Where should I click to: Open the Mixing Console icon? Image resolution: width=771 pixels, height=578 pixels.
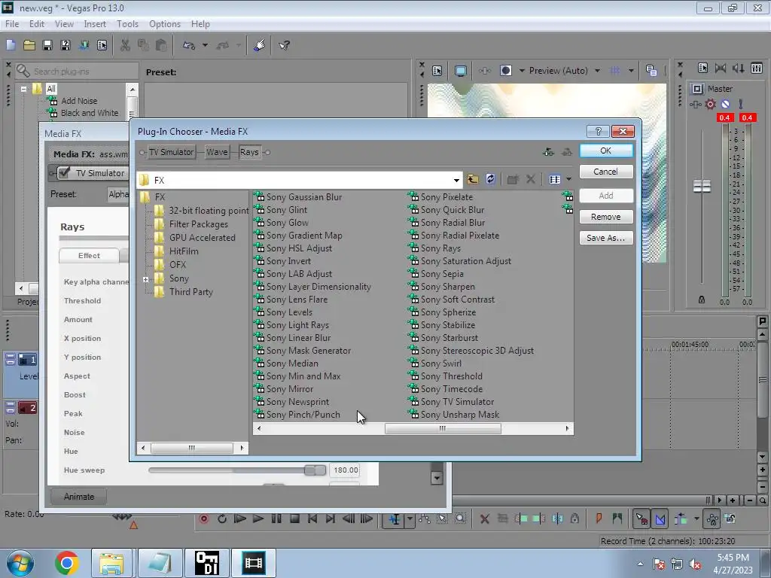(756, 68)
